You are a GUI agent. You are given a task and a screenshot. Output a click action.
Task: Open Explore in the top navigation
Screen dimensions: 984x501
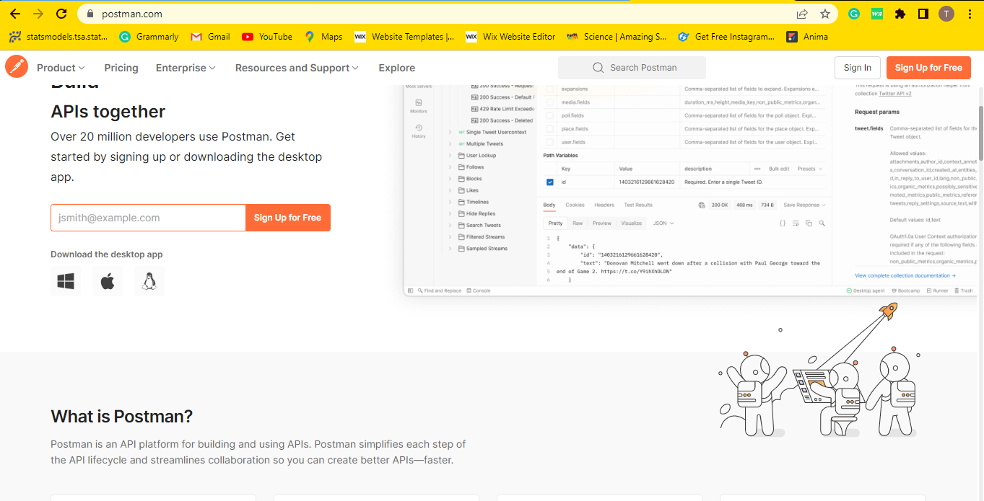[397, 68]
